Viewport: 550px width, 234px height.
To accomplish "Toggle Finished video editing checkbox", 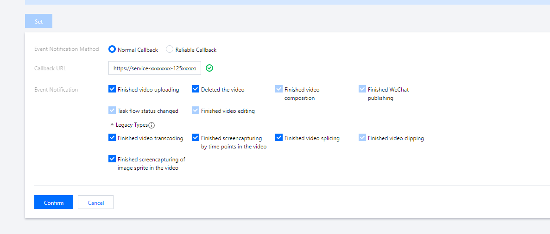I will coord(196,111).
